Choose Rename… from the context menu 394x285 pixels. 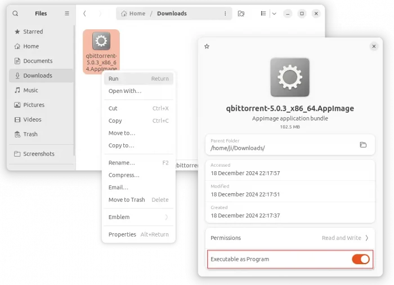138,163
